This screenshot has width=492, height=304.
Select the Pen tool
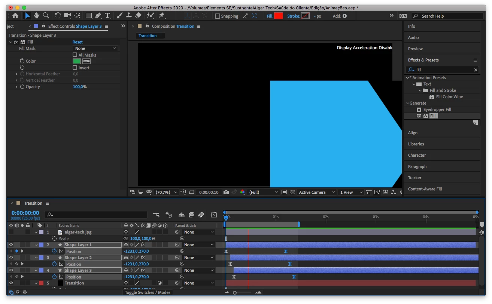(x=98, y=16)
